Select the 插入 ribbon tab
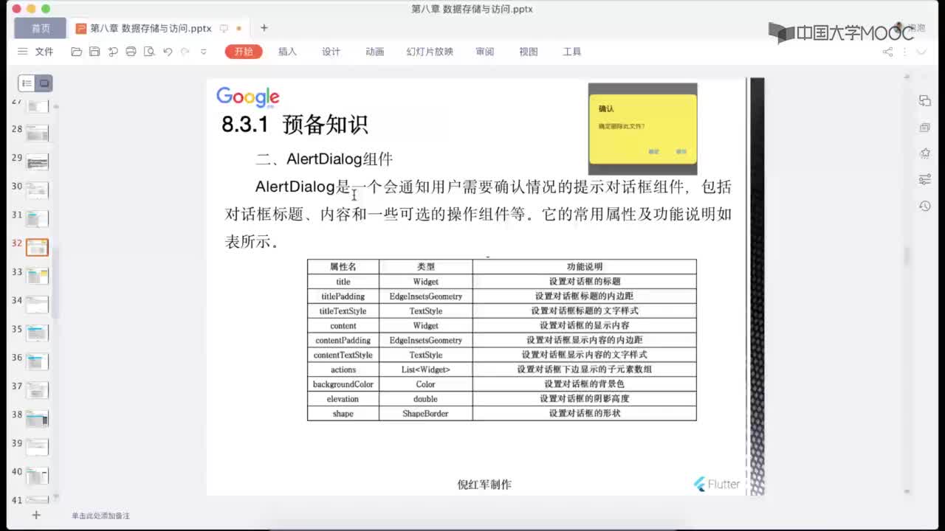 (287, 52)
